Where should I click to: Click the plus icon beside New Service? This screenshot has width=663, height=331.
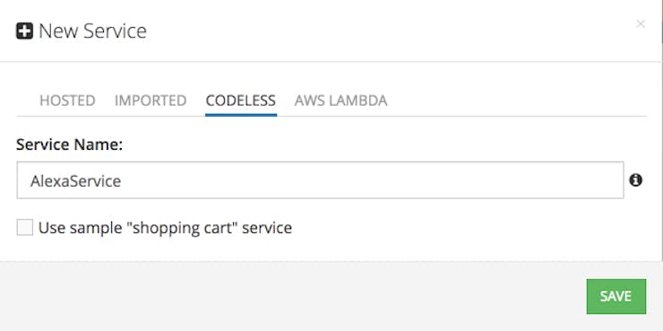(x=24, y=31)
